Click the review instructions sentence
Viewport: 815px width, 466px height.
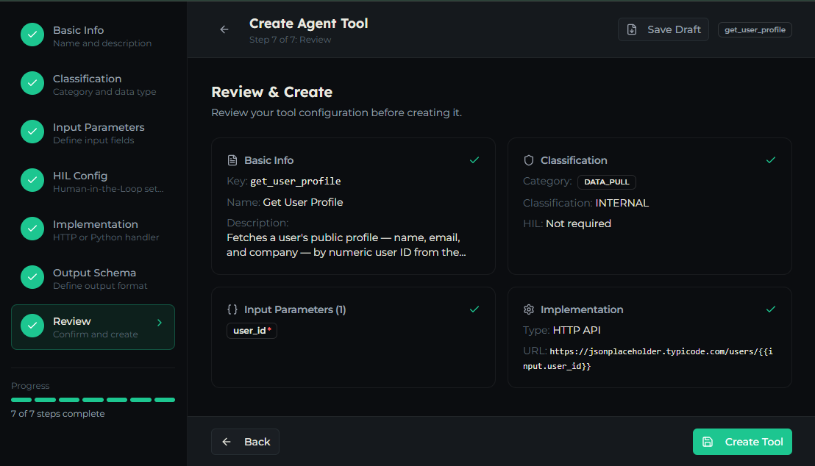tap(336, 112)
